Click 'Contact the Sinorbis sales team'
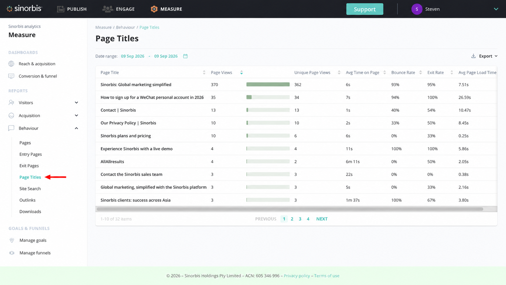The width and height of the screenshot is (506, 285). 131,174
